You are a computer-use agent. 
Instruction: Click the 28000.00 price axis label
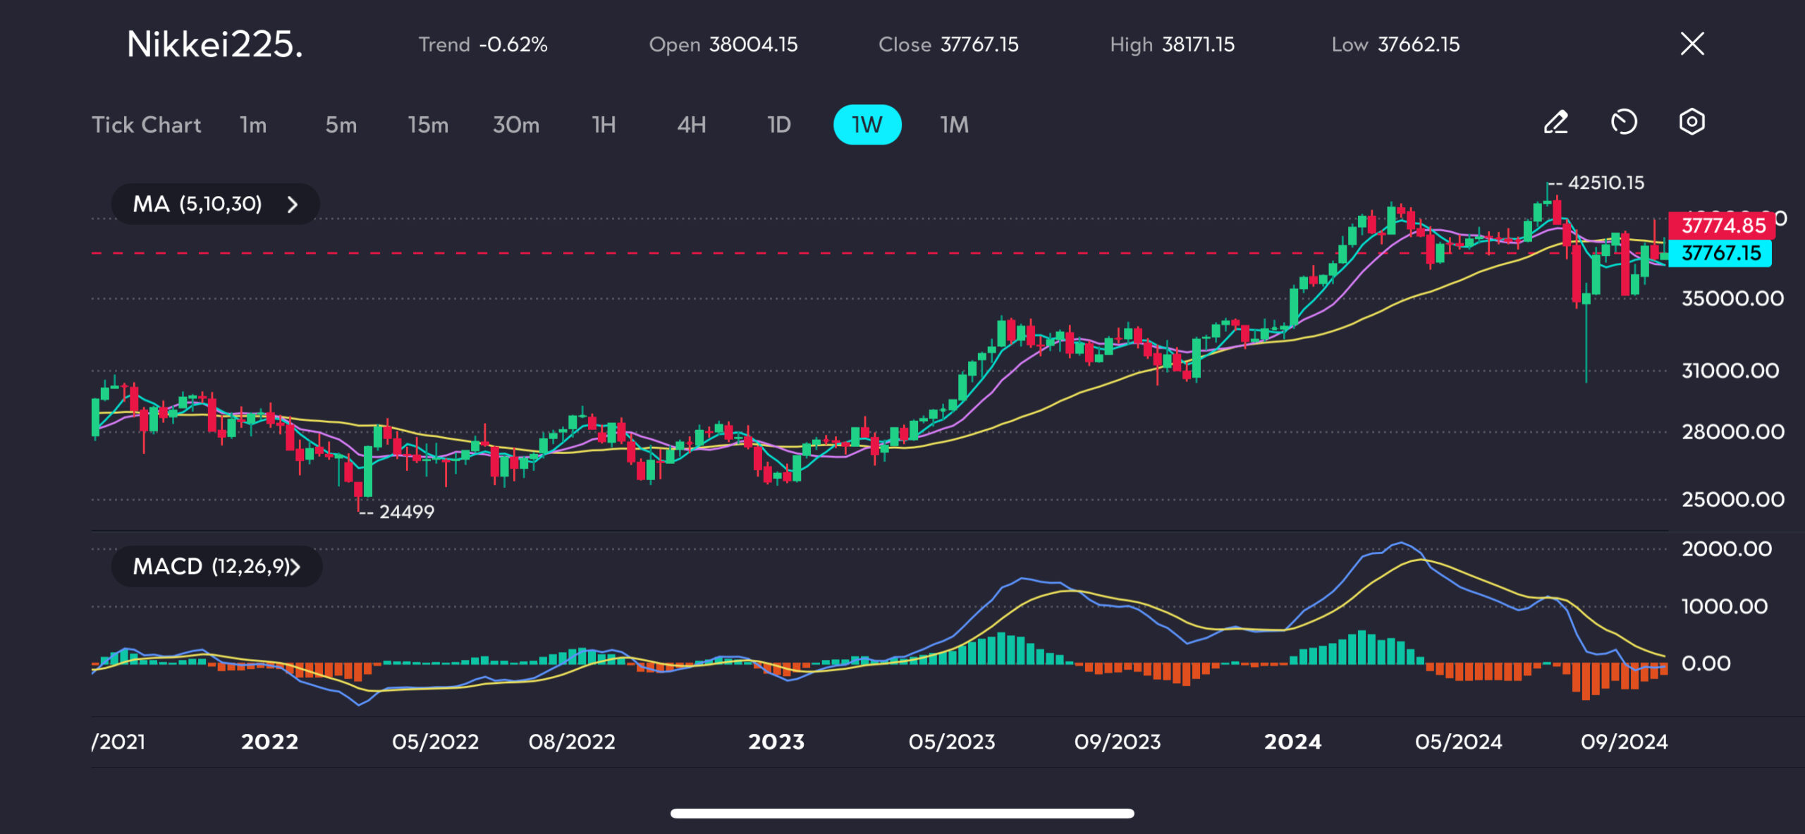pyautogui.click(x=1732, y=431)
